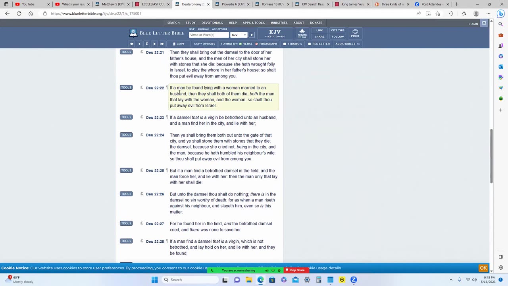Click the Print icon
508x286 pixels.
tap(355, 33)
